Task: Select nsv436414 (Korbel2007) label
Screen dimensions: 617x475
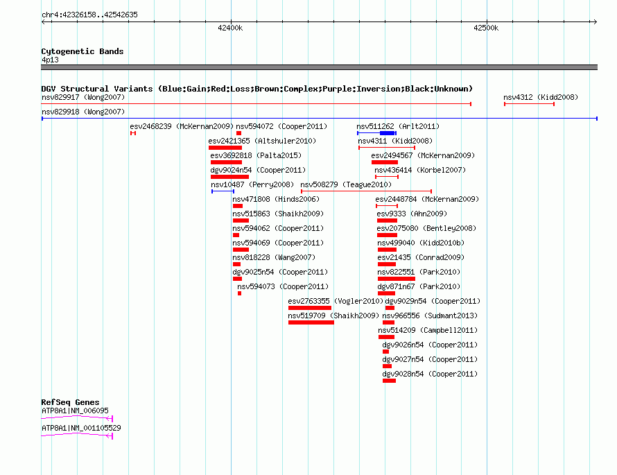Action: coord(420,170)
